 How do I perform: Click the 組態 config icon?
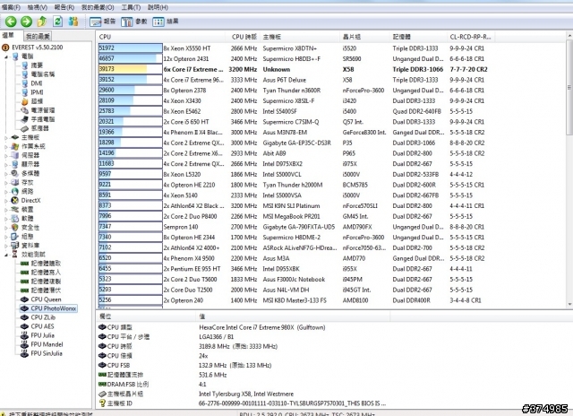15,237
